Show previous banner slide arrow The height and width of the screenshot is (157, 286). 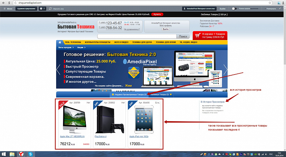pos(58,70)
